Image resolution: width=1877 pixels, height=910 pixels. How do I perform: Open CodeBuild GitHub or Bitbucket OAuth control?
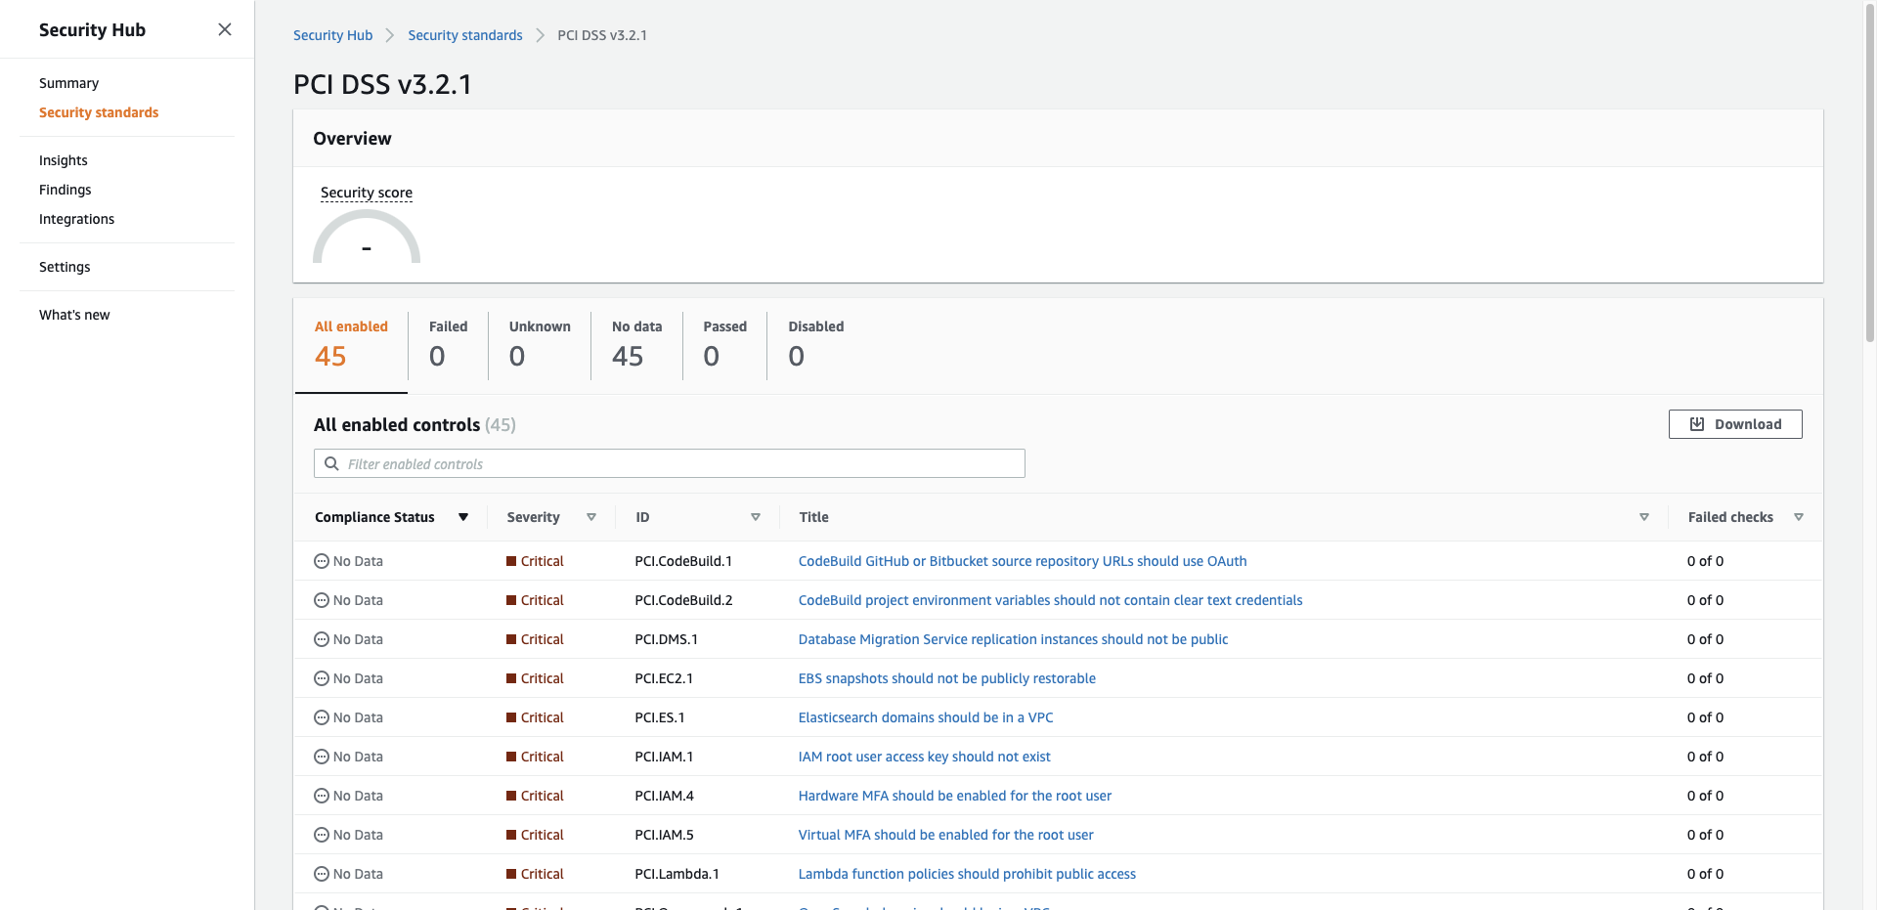pos(1023,561)
